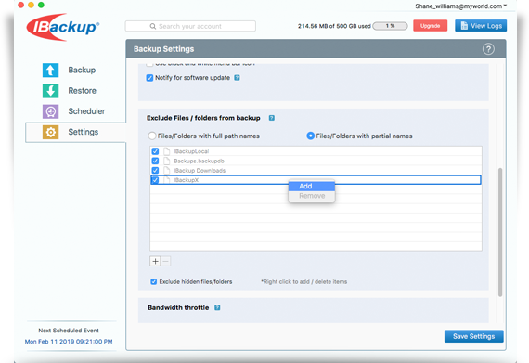Viewport: 529px width, 363px height.
Task: Show help for Bandwidth throttle
Action: pyautogui.click(x=217, y=307)
